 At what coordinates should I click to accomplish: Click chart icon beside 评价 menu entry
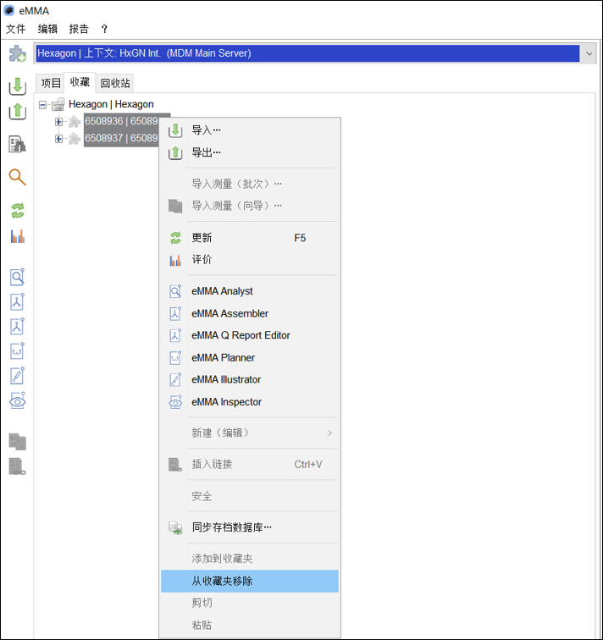[175, 260]
